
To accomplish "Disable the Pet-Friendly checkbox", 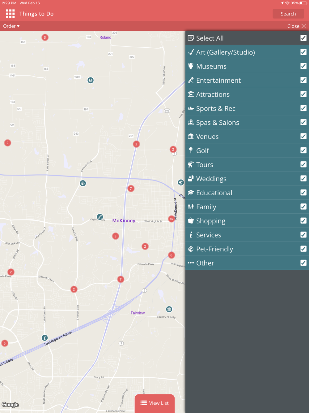I will click(303, 249).
